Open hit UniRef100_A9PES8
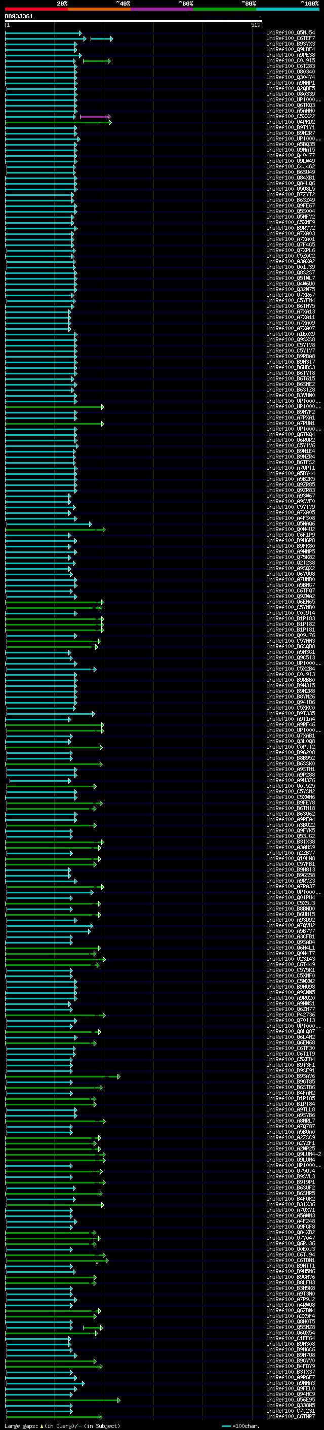 291,55
